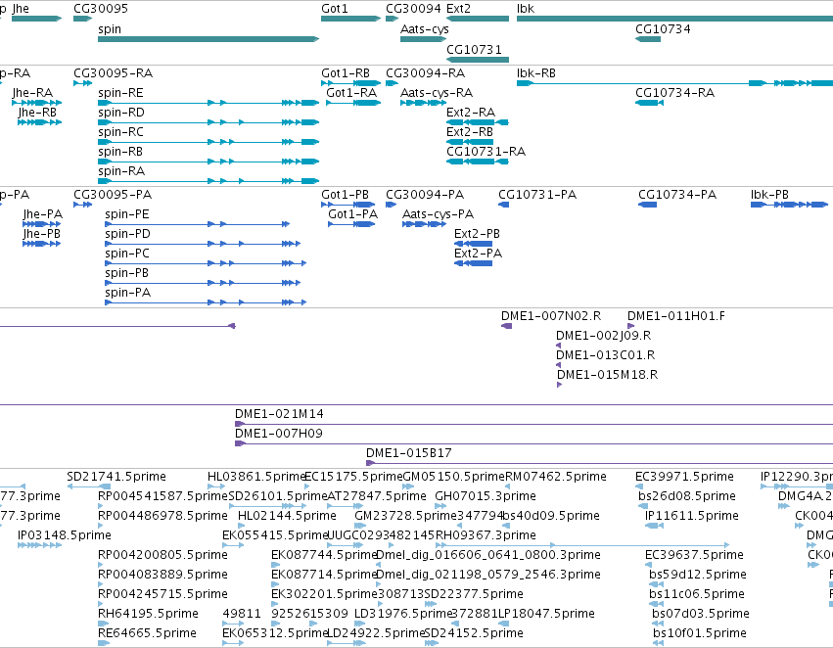Click the Aats-cys gene label
Viewport: 833px width, 648px height.
pyautogui.click(x=425, y=29)
